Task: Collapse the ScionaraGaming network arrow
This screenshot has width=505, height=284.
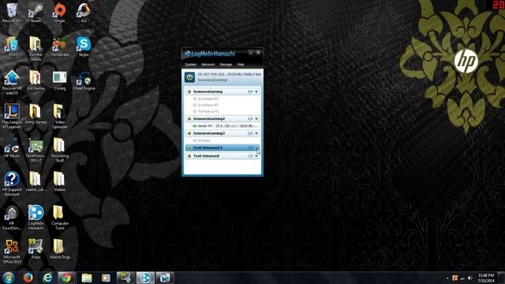Action: [256, 92]
